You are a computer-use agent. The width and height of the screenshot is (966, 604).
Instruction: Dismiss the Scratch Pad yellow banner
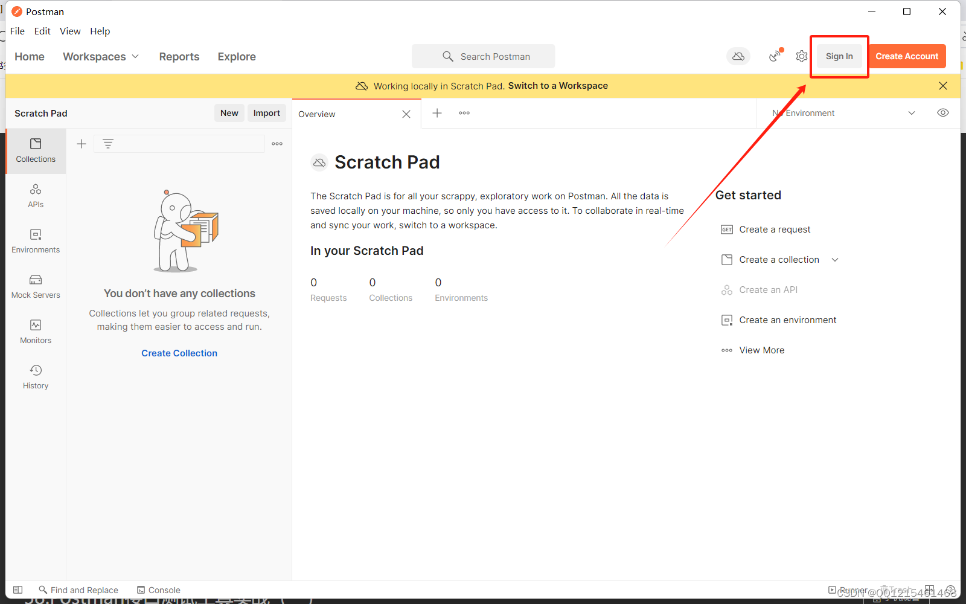[943, 86]
